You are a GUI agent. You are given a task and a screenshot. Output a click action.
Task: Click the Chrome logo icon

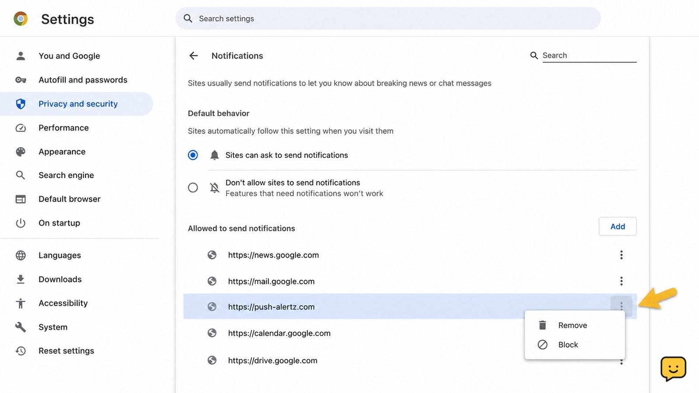[x=21, y=19]
